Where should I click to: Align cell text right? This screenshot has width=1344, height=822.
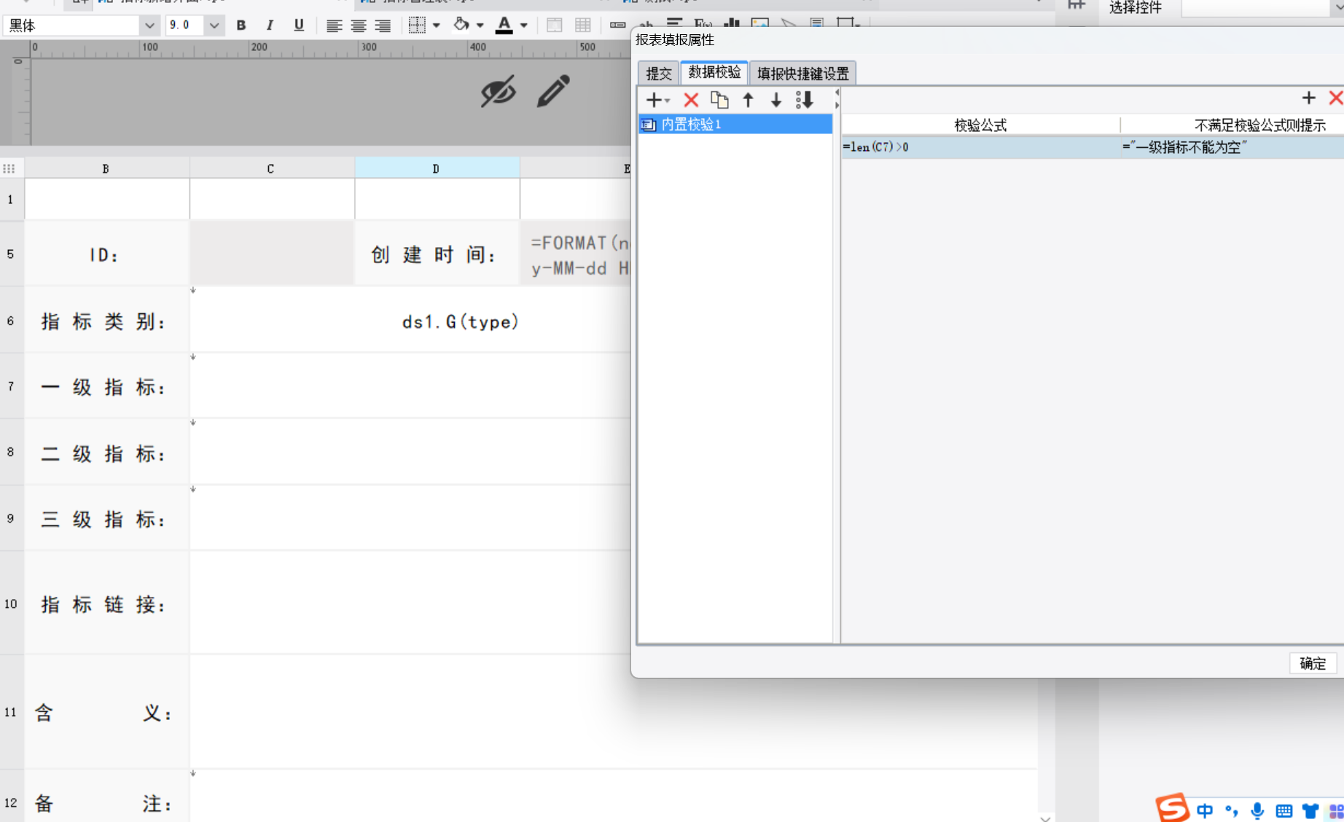[383, 26]
